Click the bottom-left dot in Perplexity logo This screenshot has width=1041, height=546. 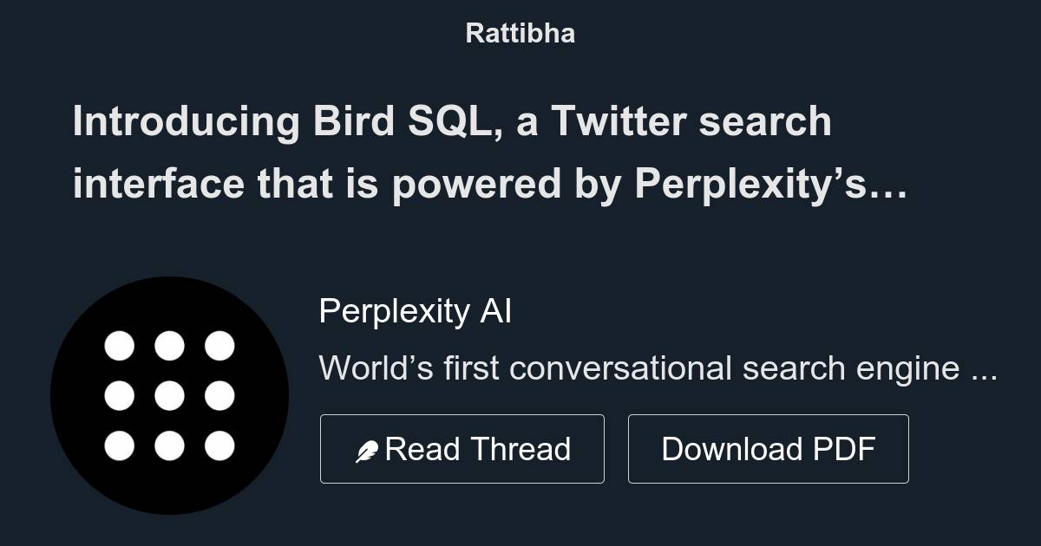[120, 446]
